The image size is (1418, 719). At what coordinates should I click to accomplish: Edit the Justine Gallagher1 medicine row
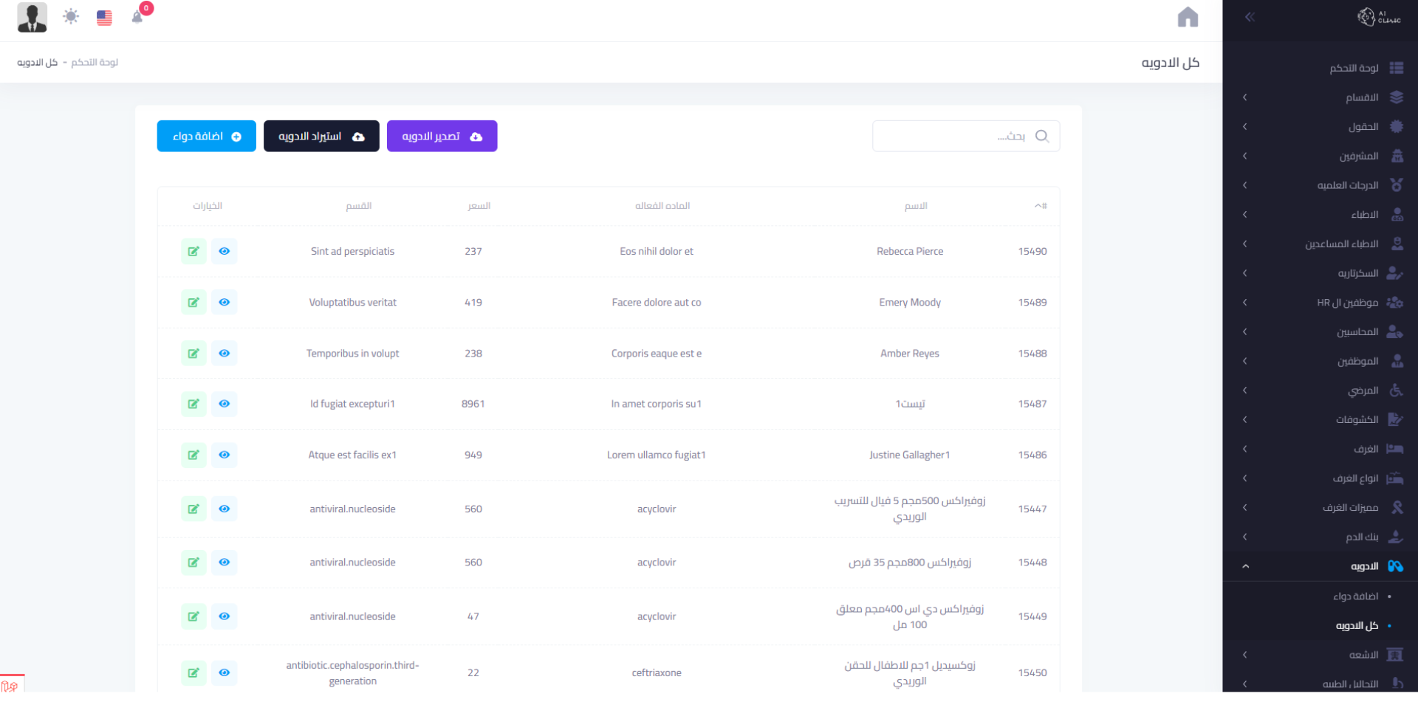pyautogui.click(x=193, y=455)
